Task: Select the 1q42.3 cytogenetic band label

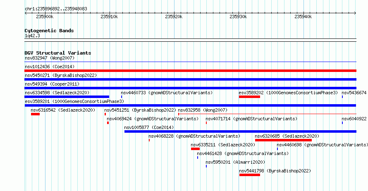Action: [32, 36]
